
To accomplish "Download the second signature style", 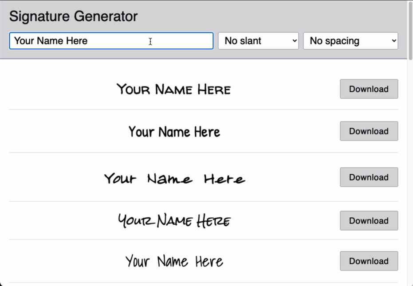I will [x=369, y=131].
